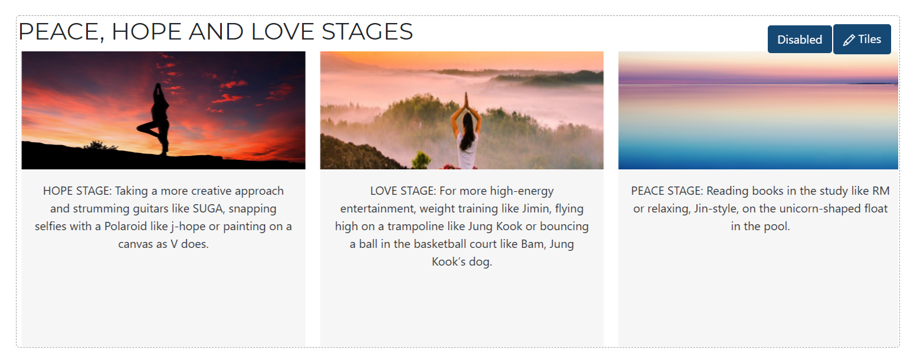Click the HOPE STAGE description text
The width and height of the screenshot is (910, 360).
(x=163, y=217)
